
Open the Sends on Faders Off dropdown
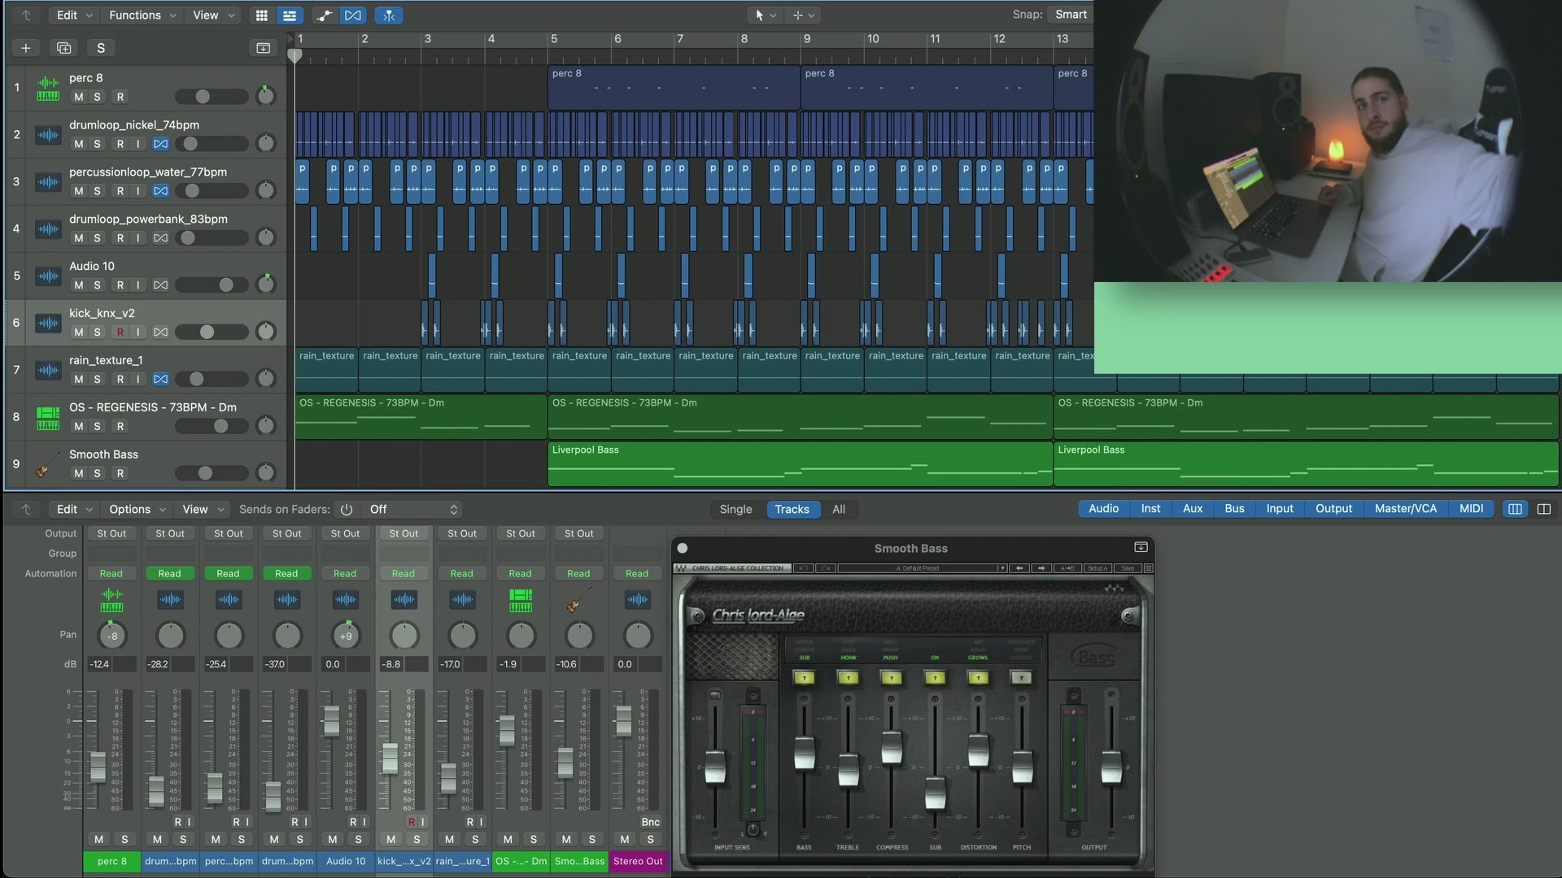click(412, 510)
